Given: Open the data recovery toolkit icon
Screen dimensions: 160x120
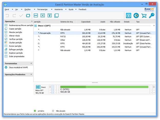Looking at the screenshot, I should coord(129,16).
